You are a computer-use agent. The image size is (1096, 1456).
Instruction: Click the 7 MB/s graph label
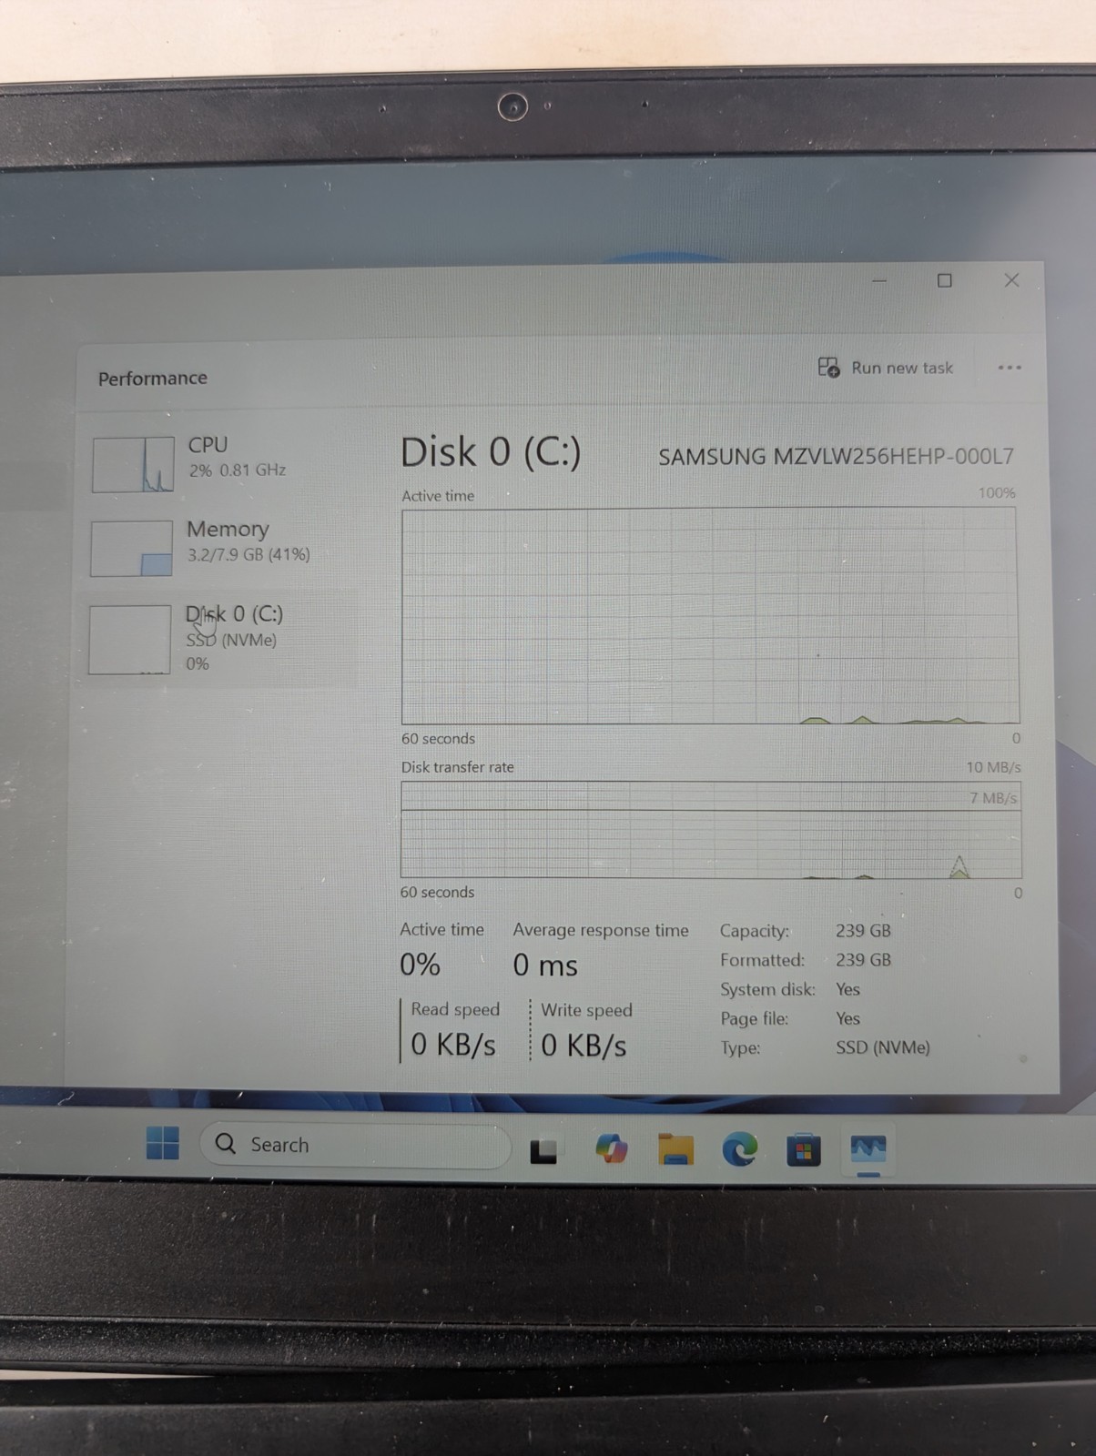993,798
